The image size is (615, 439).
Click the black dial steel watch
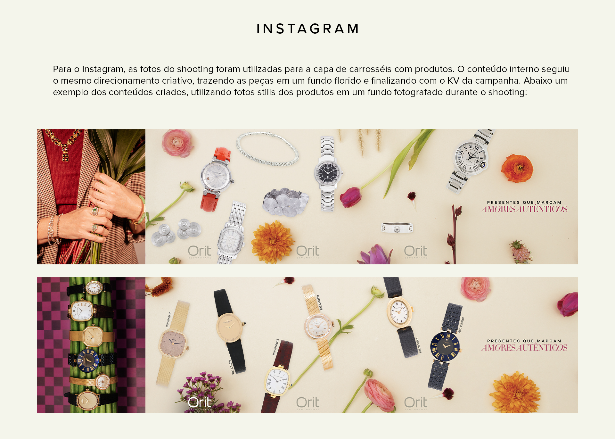click(328, 174)
